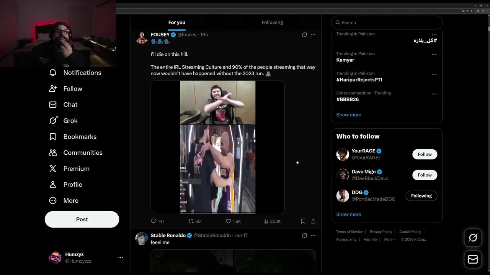Bookmark FOUSEY's post
Viewport: 490px width, 275px height.
click(x=303, y=221)
